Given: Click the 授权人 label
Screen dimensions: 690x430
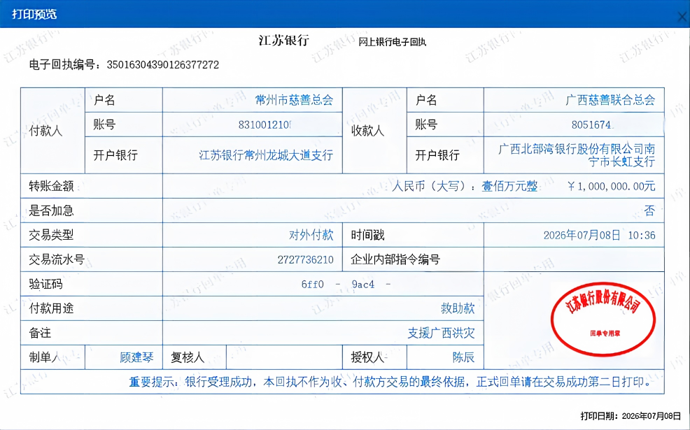Looking at the screenshot, I should pyautogui.click(x=367, y=357).
